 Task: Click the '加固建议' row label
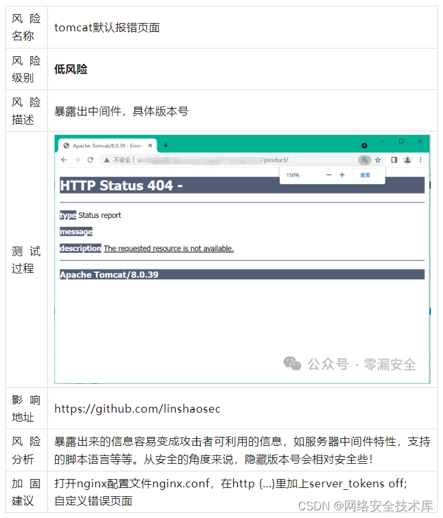click(26, 492)
